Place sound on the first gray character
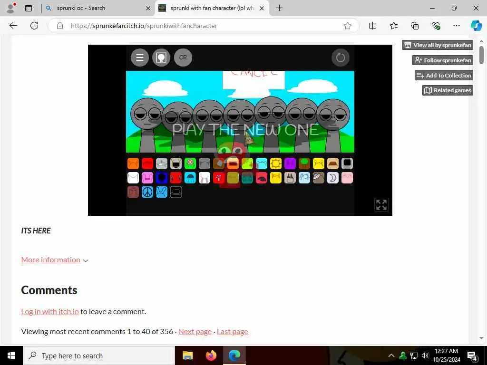487x365 pixels. (x=147, y=124)
